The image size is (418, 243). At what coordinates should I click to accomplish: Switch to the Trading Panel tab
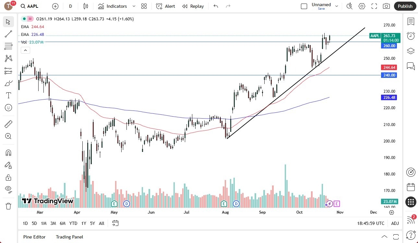tap(69, 237)
